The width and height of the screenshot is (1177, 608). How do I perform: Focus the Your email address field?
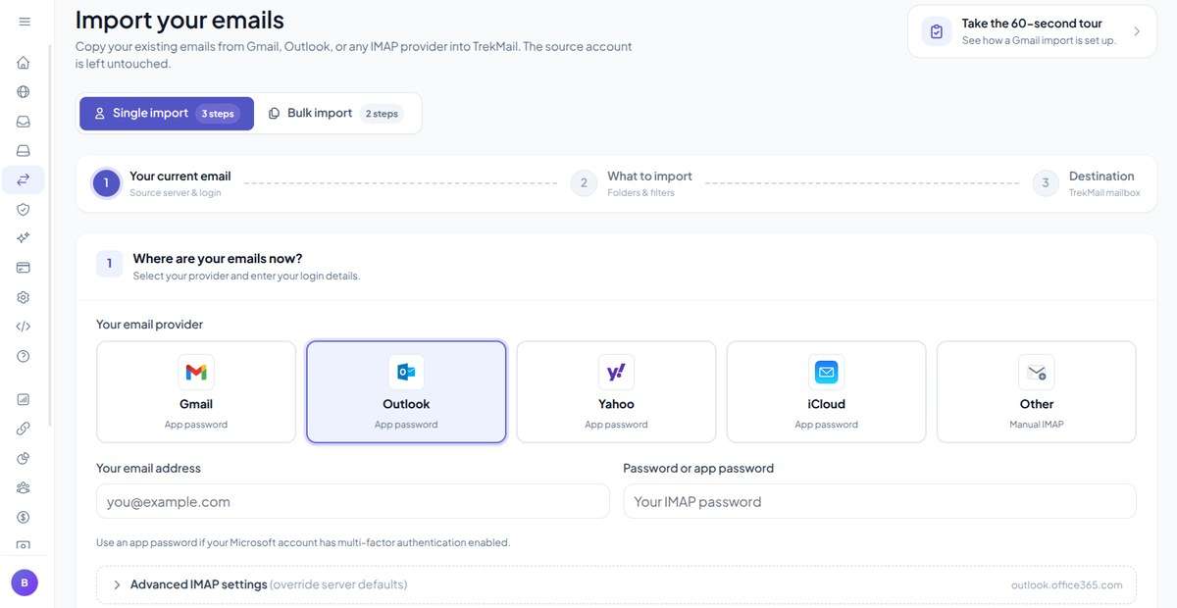352,501
